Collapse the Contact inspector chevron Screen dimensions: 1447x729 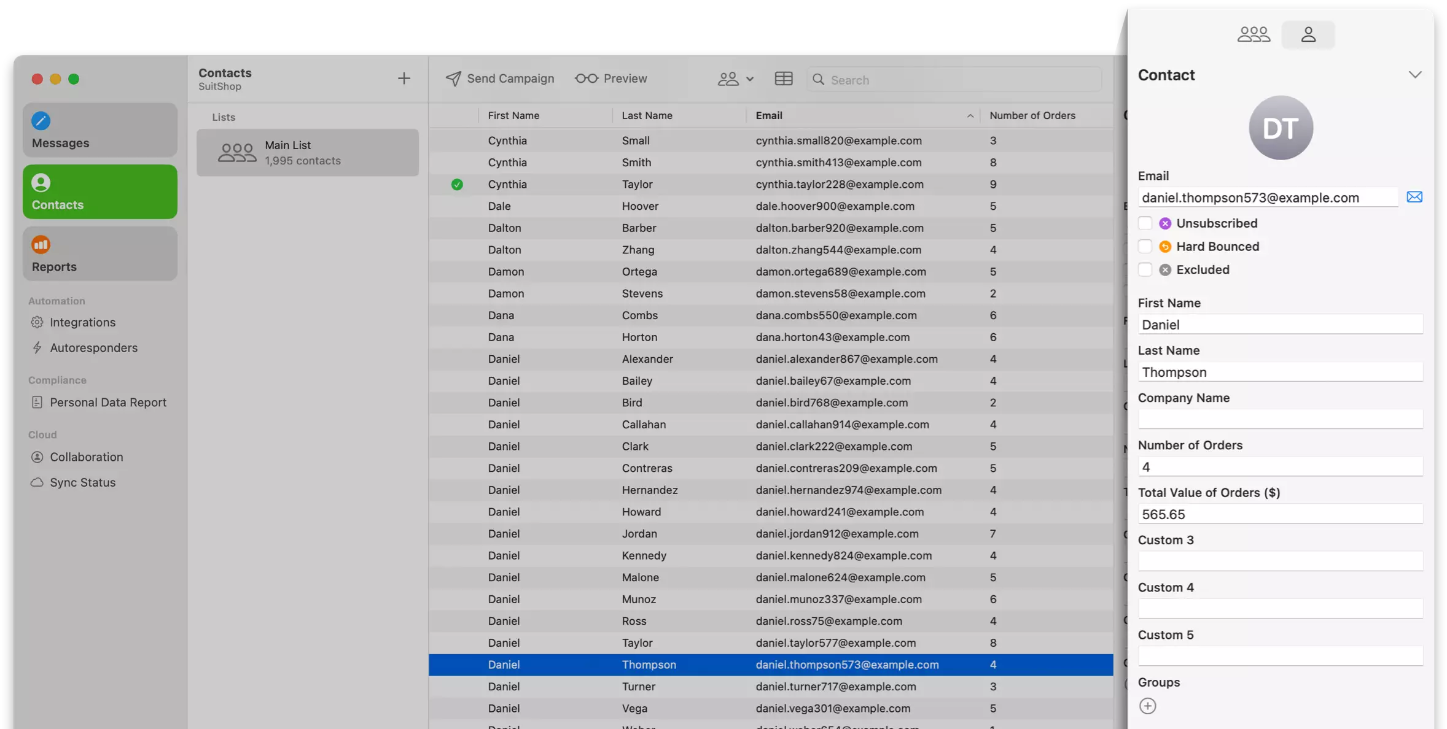click(x=1415, y=75)
